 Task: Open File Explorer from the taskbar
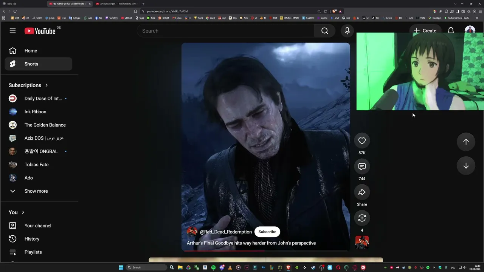180,267
